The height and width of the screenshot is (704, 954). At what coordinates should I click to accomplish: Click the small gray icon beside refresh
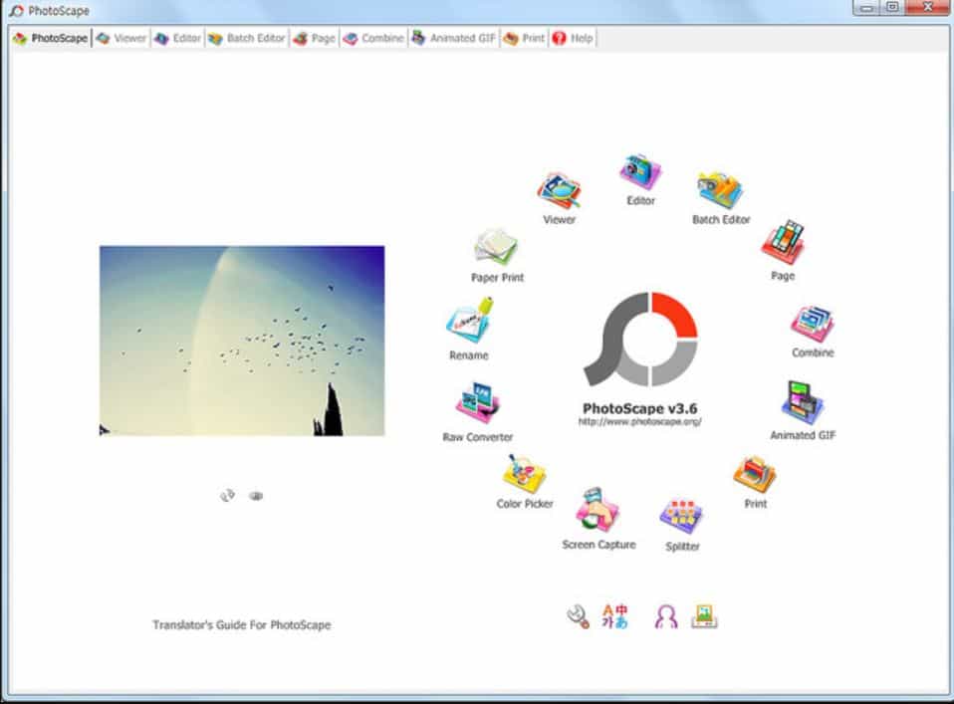coord(256,496)
